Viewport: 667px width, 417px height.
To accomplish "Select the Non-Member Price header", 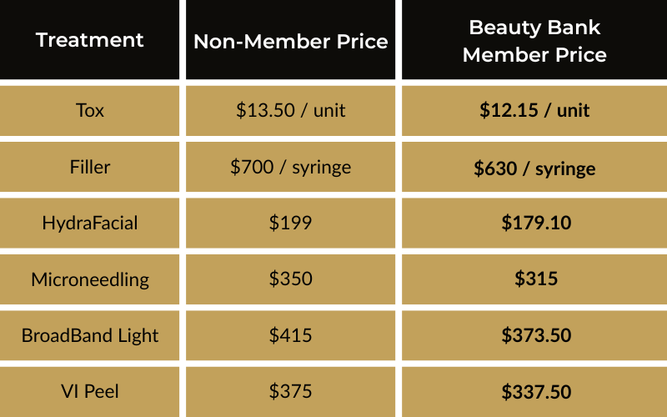I will click(x=291, y=42).
